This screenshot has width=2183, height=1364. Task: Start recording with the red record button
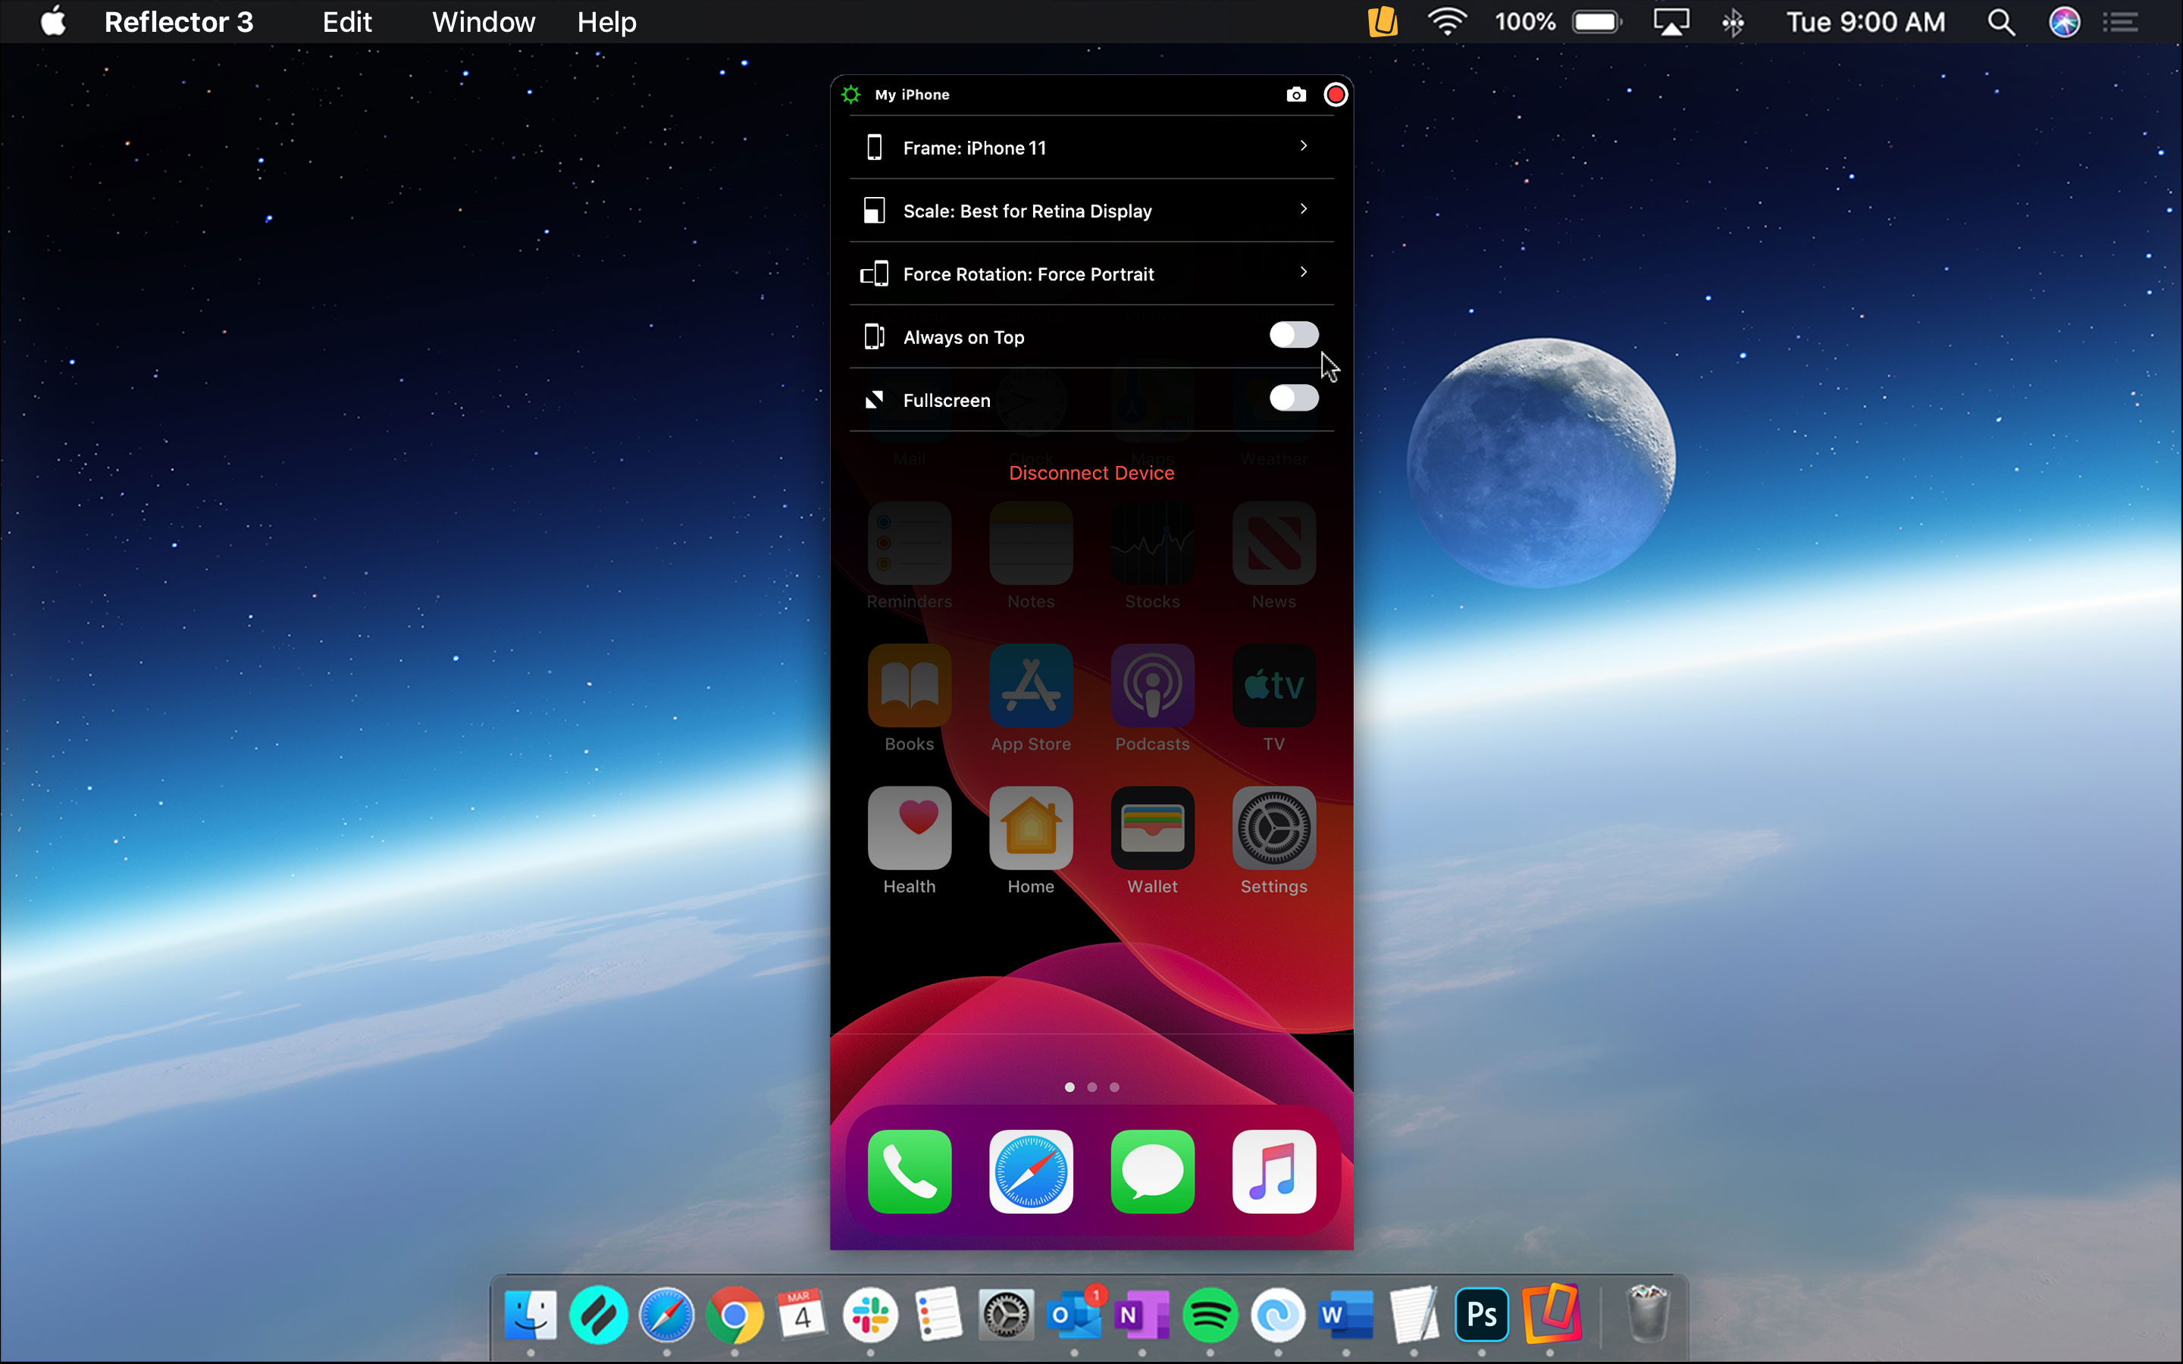click(1335, 95)
